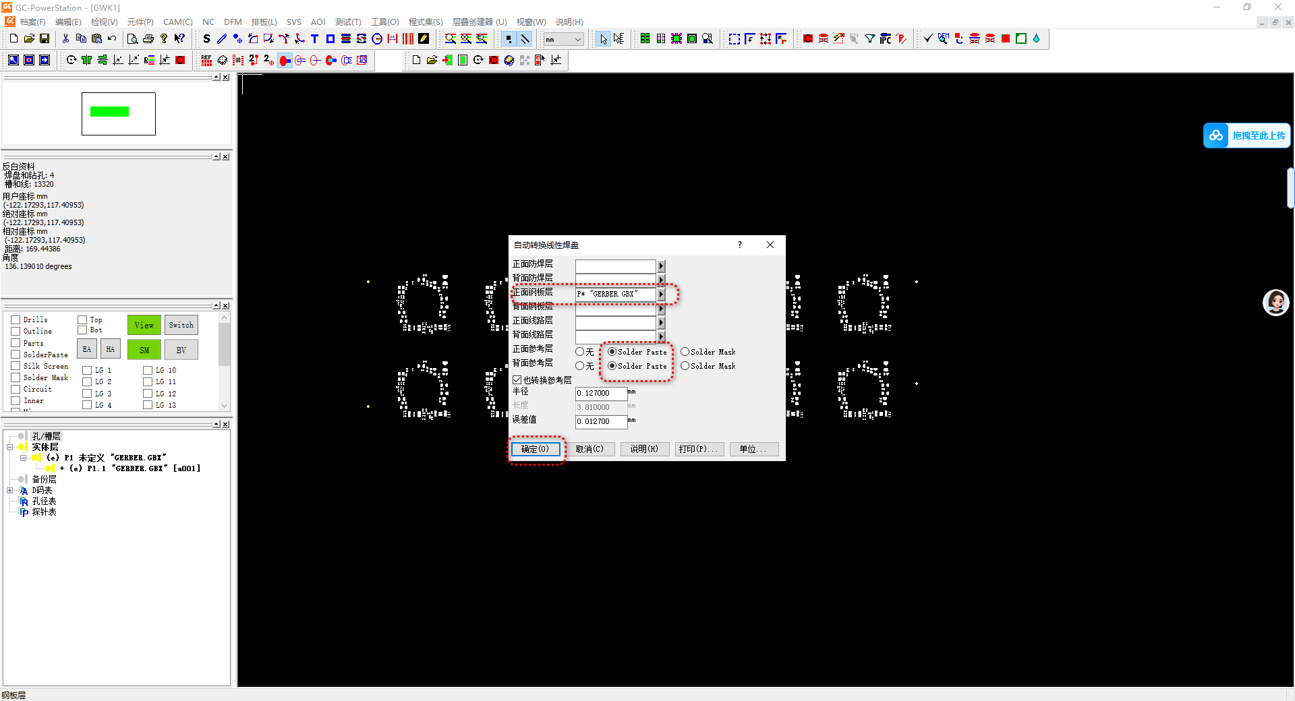Click the 单位... button
Viewport: 1295px width, 701px height.
click(x=754, y=449)
